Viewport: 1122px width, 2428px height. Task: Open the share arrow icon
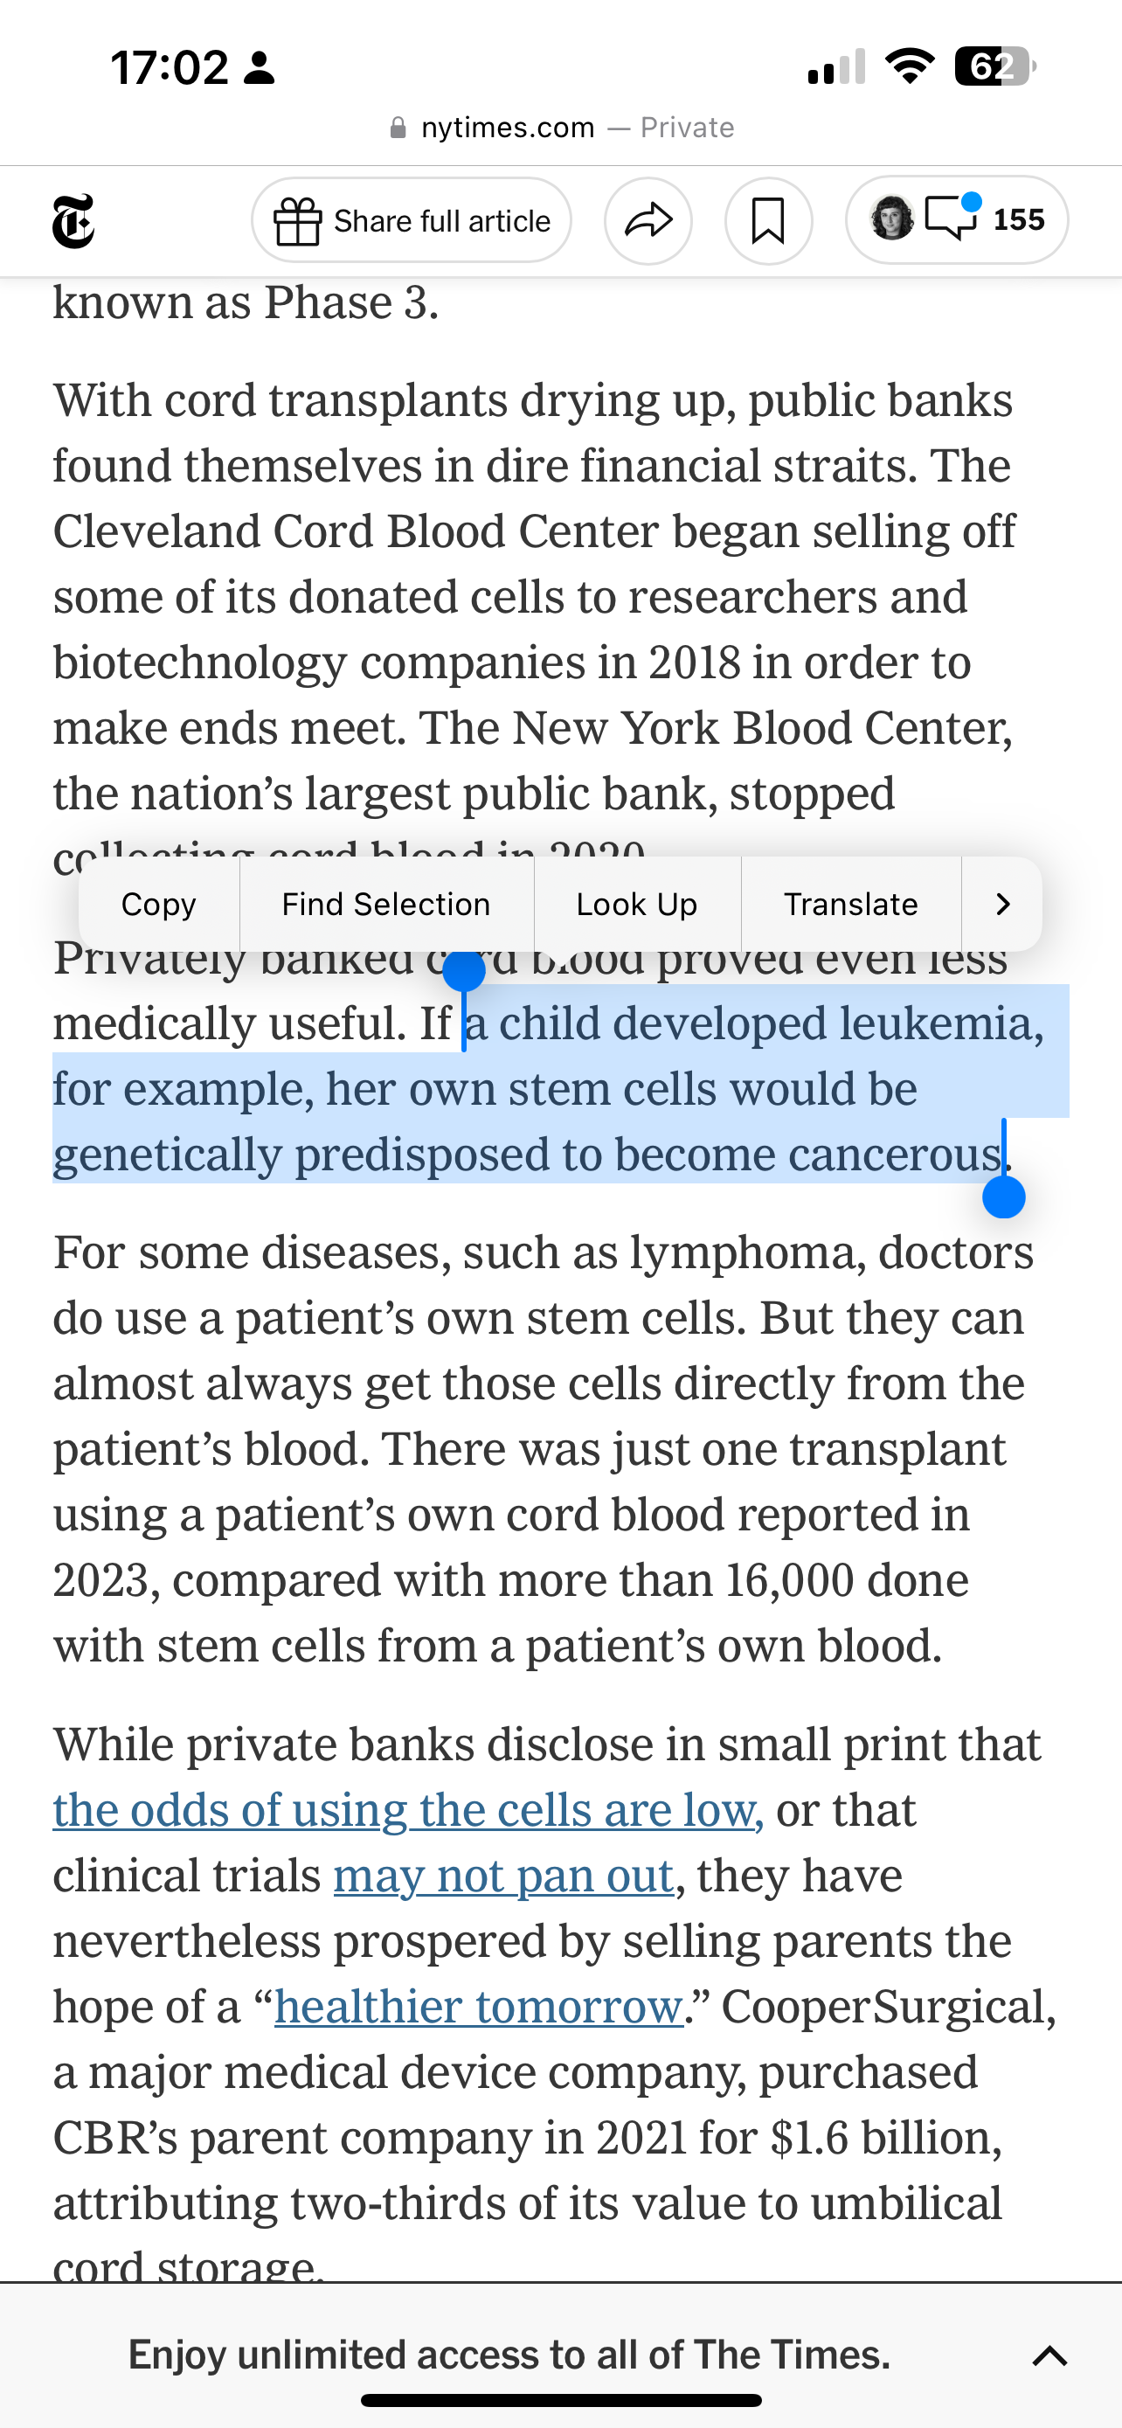point(648,220)
